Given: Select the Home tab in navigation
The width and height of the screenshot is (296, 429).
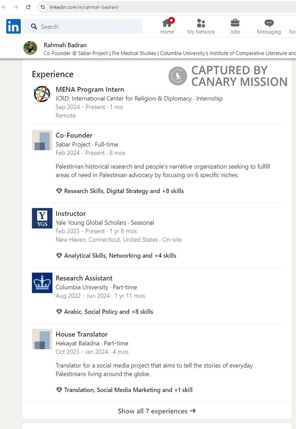Looking at the screenshot, I should pos(167,26).
